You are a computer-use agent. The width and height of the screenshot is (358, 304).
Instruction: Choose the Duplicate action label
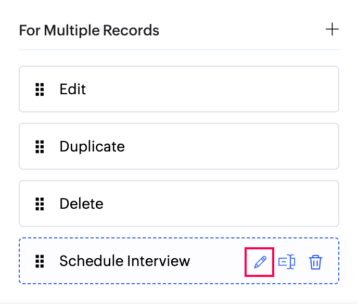click(x=92, y=147)
